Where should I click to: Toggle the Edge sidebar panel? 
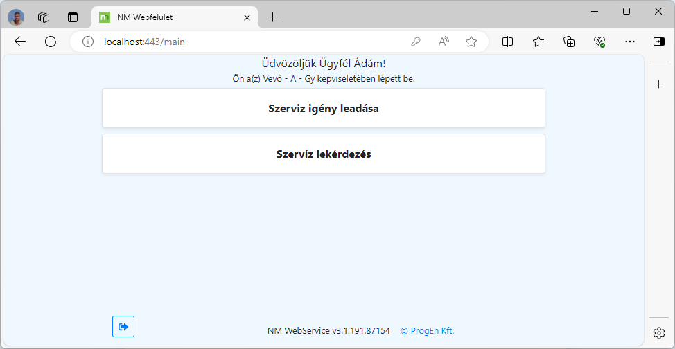pos(658,42)
